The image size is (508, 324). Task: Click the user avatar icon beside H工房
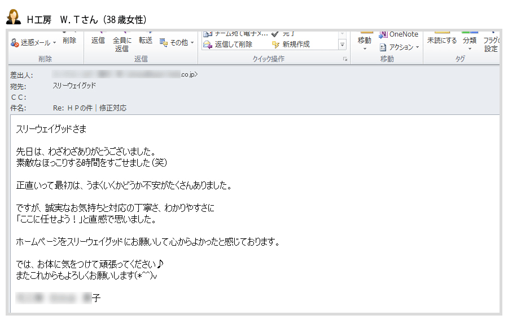[13, 17]
